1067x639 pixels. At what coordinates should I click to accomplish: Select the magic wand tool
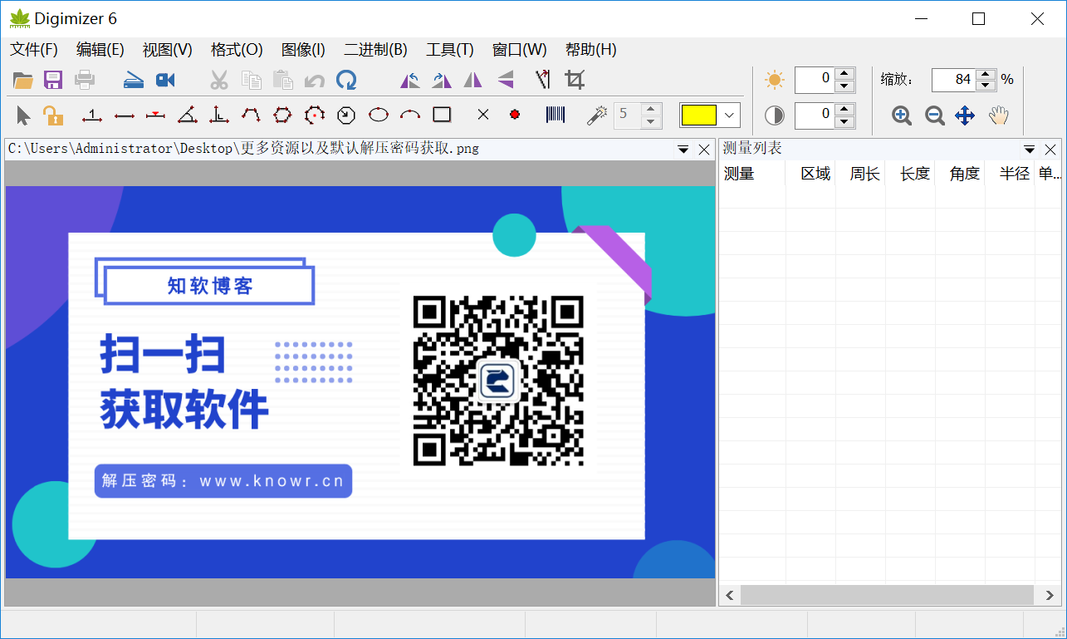click(x=596, y=115)
